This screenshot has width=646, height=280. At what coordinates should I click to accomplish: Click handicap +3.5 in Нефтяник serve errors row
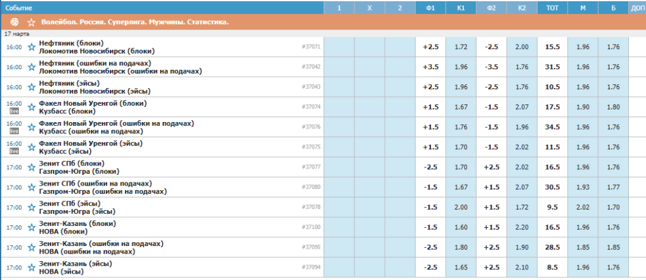tap(430, 67)
